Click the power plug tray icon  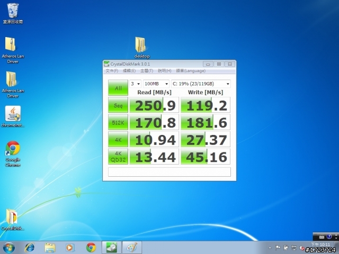coord(286,248)
